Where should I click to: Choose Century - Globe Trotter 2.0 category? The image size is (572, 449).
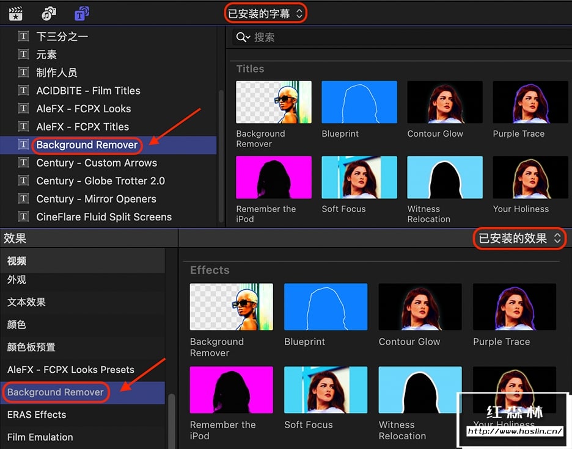[100, 181]
